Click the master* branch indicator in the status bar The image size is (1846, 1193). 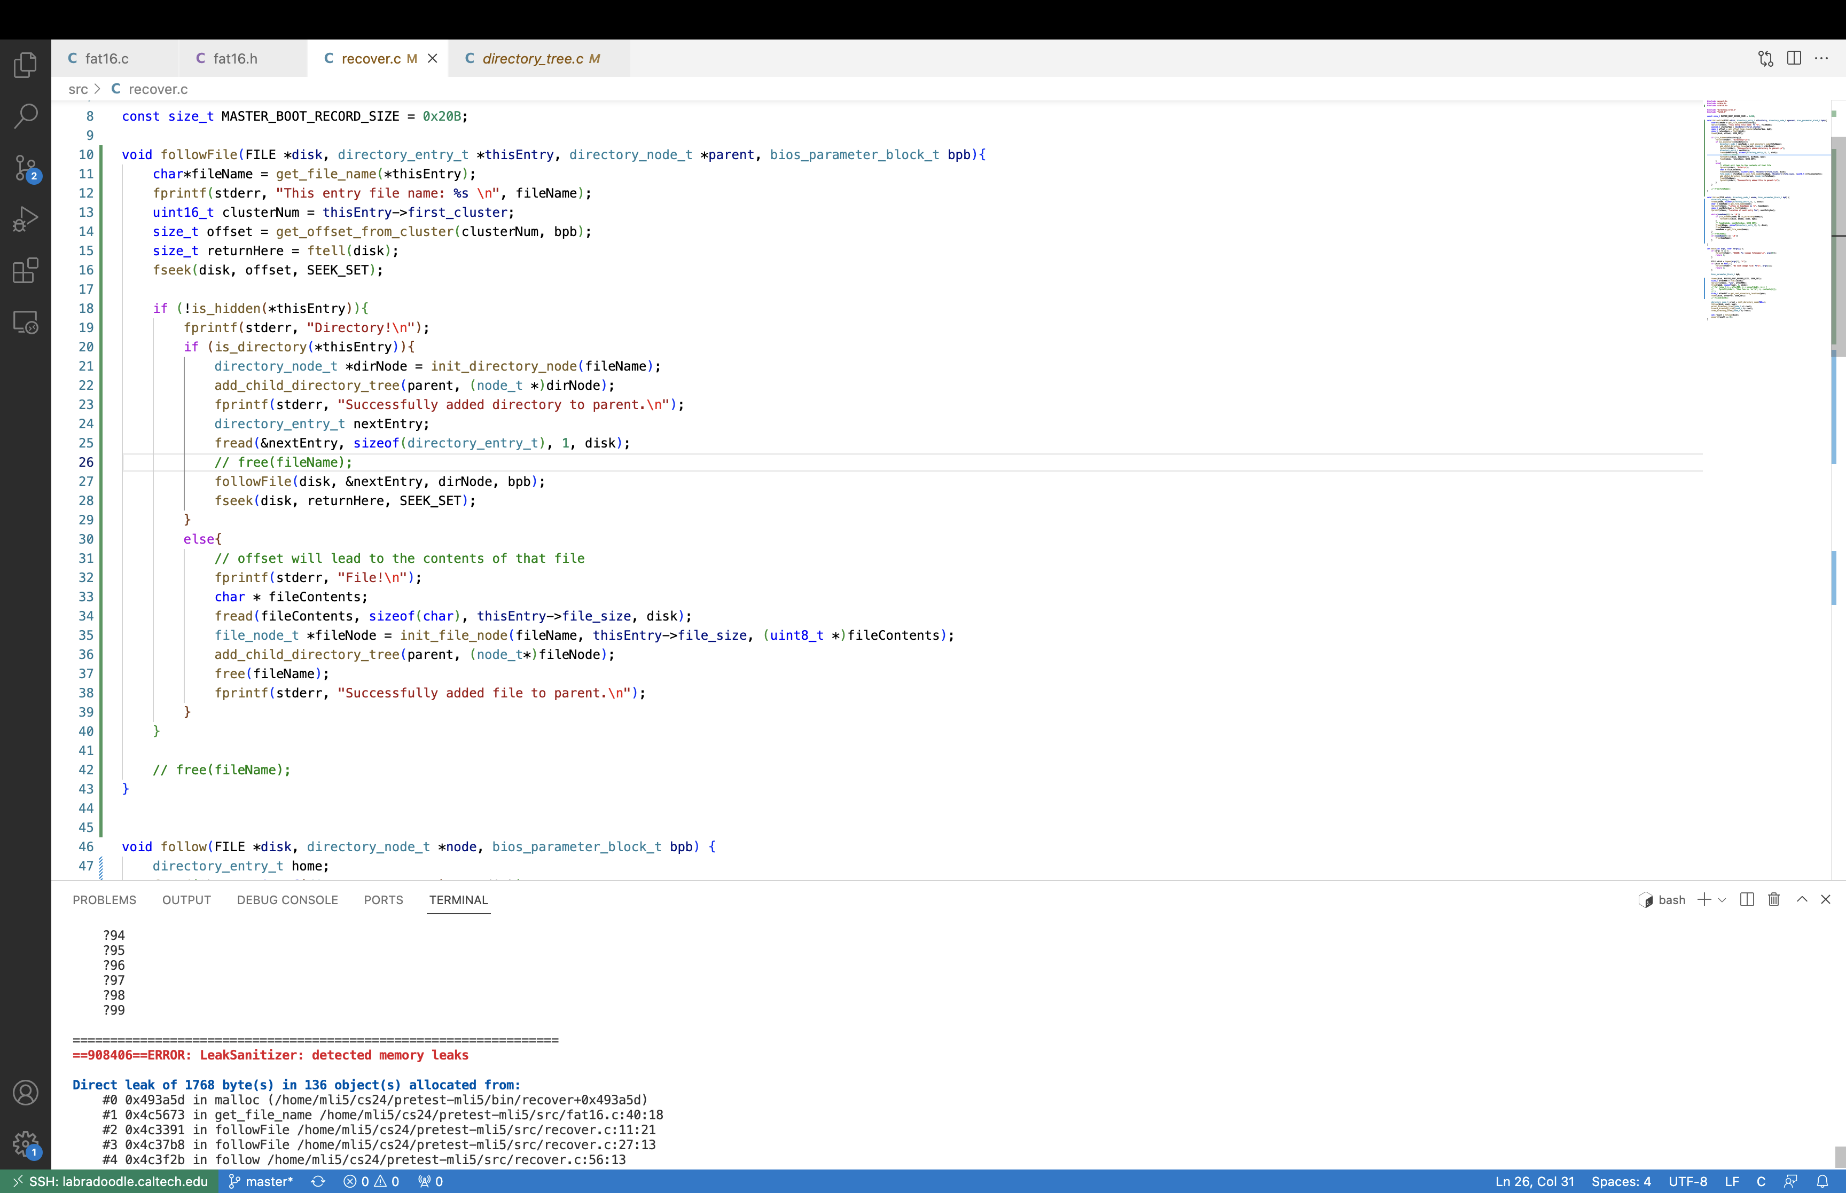coord(260,1181)
